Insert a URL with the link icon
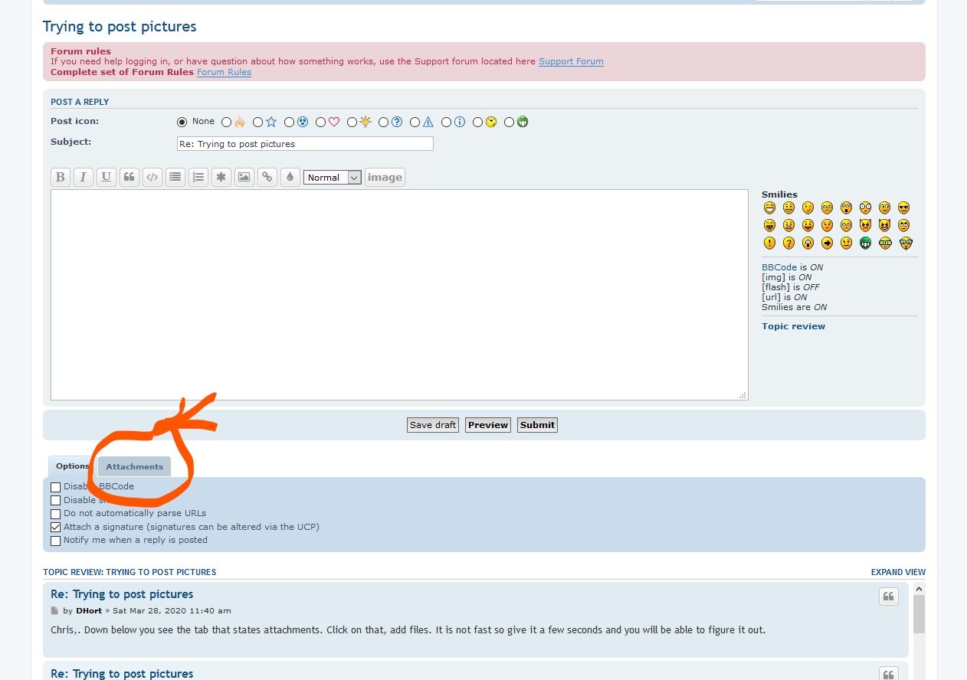Viewport: 967px width, 680px height. pos(267,177)
